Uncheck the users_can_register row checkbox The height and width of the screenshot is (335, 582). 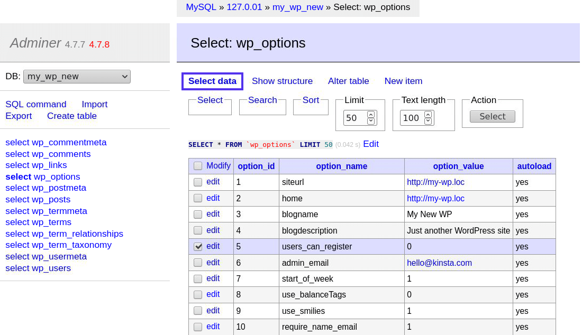click(198, 246)
